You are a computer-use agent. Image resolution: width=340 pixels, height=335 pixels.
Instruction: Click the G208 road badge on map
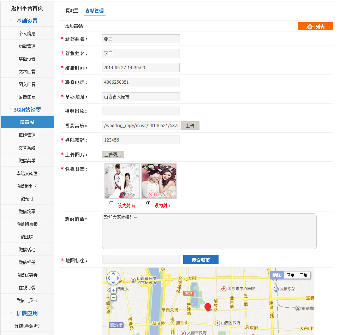[188, 293]
